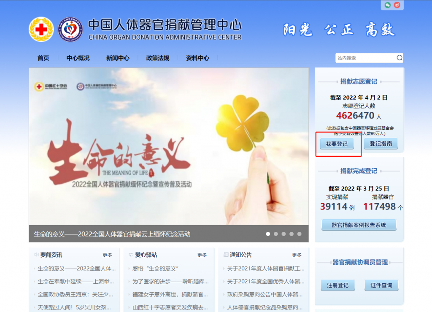Screen dimensions: 432x312
Task: Open article 感悟“生命的意义”
Action: tap(155, 269)
